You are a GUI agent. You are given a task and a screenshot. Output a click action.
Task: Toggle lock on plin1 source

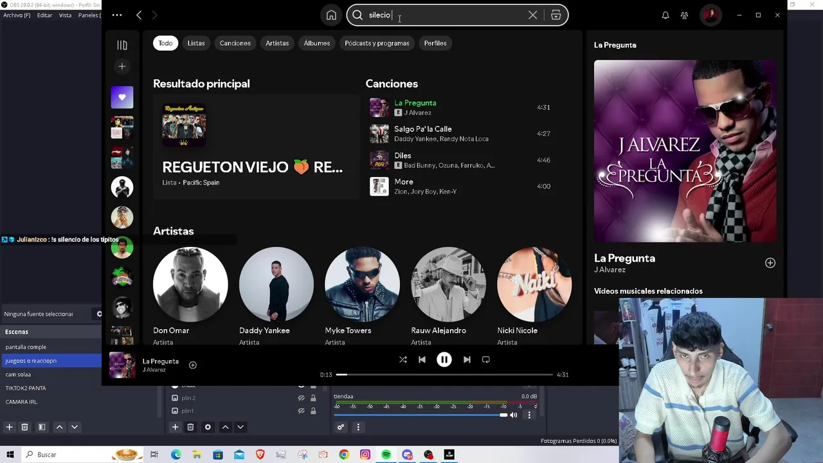(x=313, y=411)
